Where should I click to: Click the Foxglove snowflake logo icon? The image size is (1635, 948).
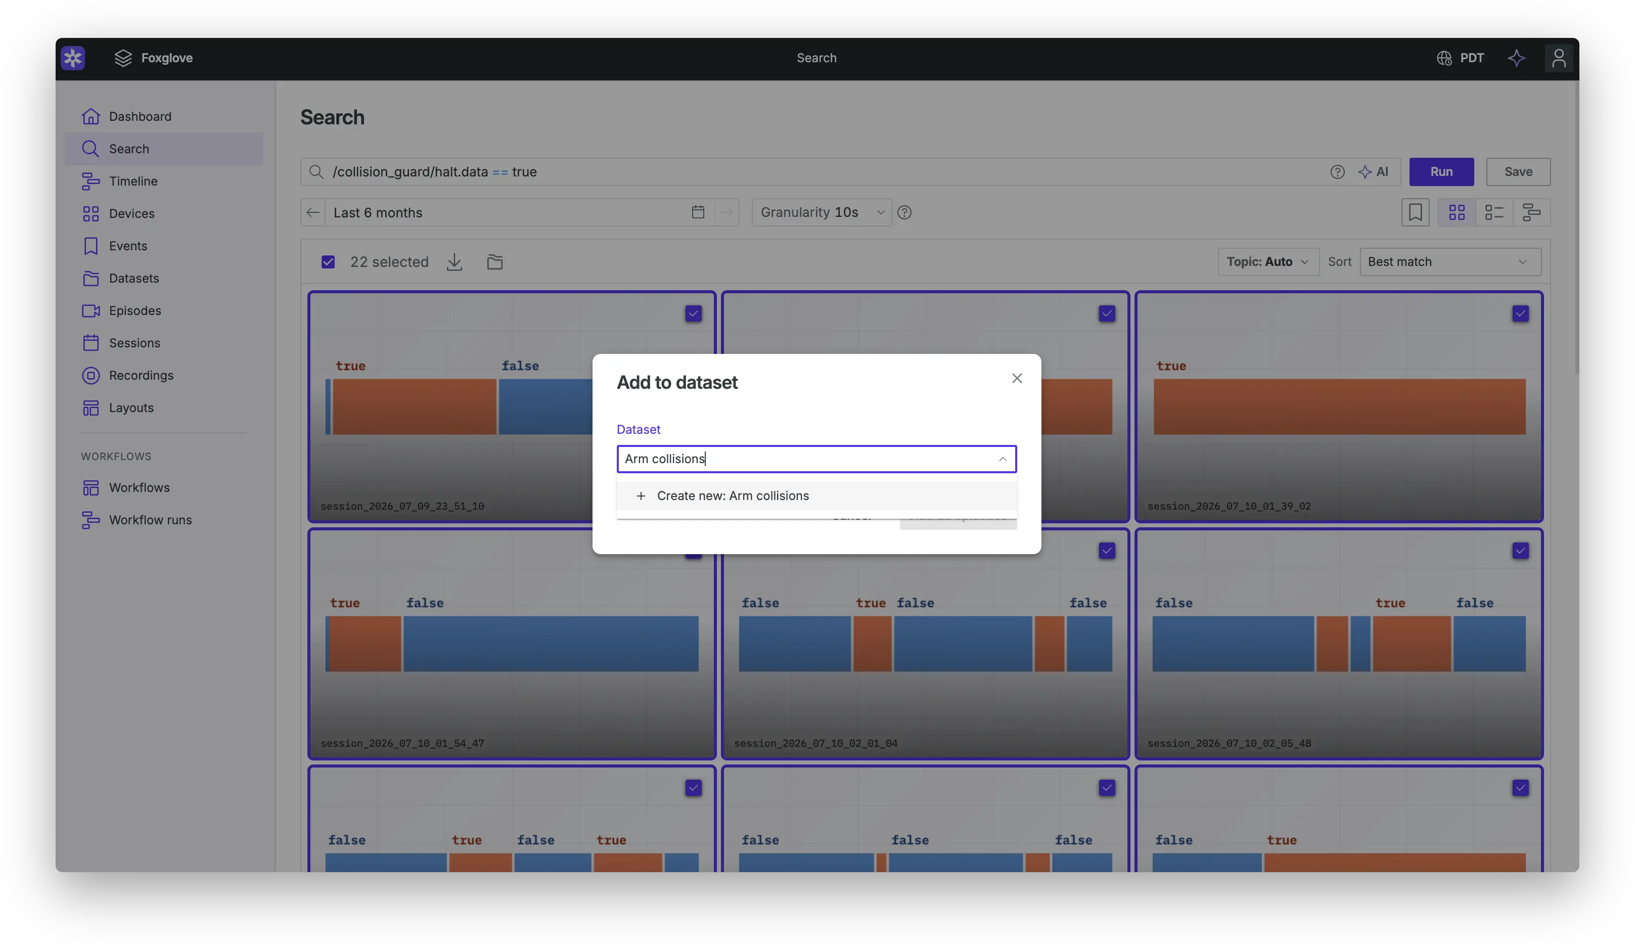click(73, 59)
